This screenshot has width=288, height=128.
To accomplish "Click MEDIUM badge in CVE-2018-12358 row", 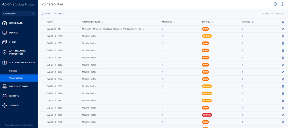I will [x=207, y=36].
